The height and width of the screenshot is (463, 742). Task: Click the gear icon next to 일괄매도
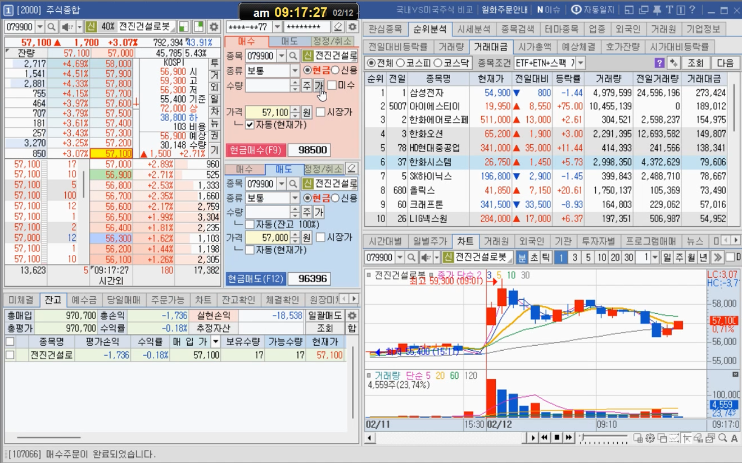click(352, 315)
